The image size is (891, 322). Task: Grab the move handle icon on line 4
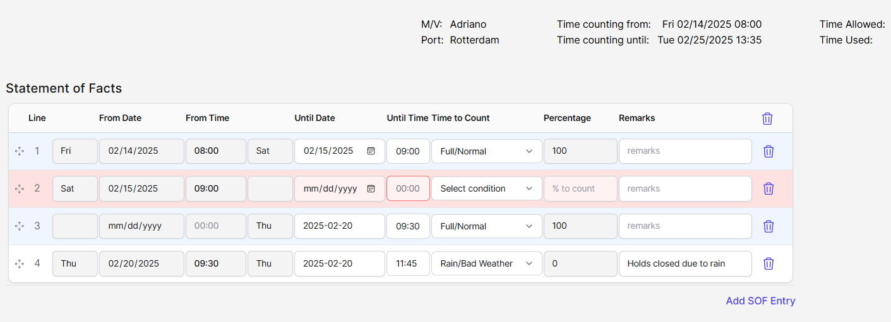pyautogui.click(x=20, y=263)
